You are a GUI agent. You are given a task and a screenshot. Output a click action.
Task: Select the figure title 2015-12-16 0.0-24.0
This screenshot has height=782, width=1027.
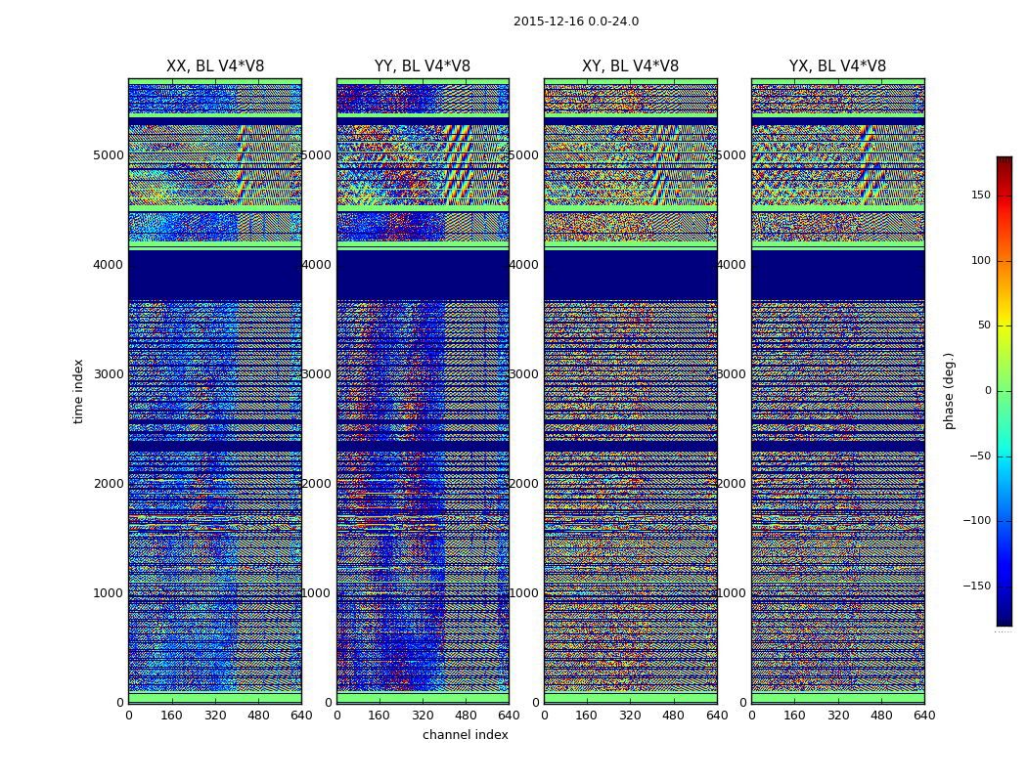click(x=576, y=22)
